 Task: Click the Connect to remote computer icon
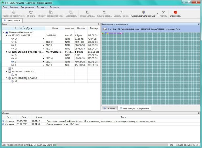pos(14,13)
